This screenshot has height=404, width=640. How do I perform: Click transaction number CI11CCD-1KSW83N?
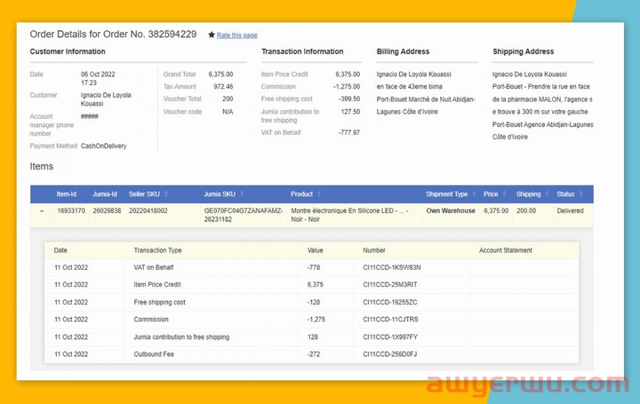point(392,267)
